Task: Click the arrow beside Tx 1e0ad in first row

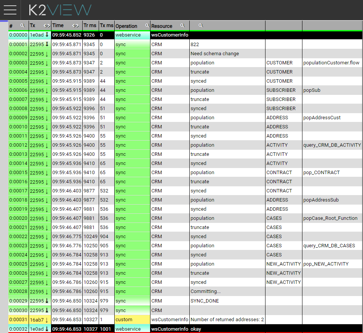Action: pos(47,35)
